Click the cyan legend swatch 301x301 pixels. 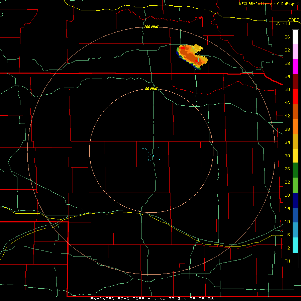(x=295, y=245)
